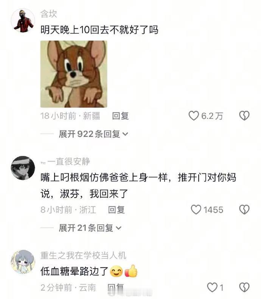Open the Jerry mouse image attachment

pos(74,74)
